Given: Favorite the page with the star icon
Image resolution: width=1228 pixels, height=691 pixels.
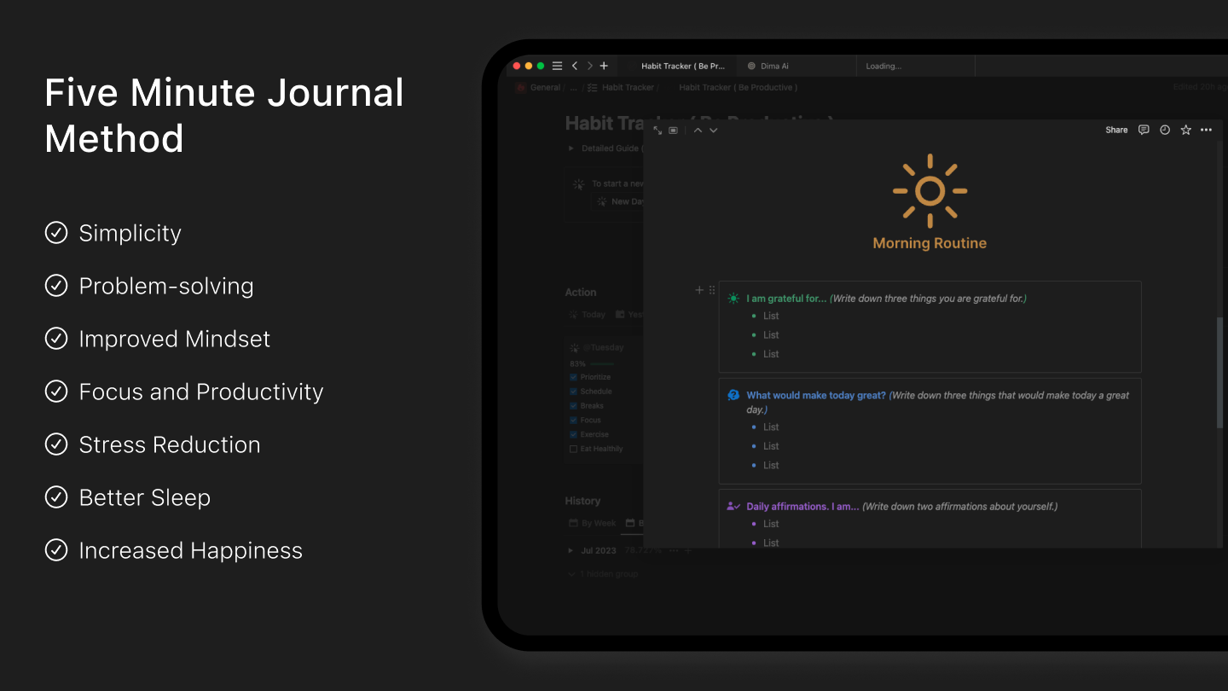Looking at the screenshot, I should point(1185,130).
